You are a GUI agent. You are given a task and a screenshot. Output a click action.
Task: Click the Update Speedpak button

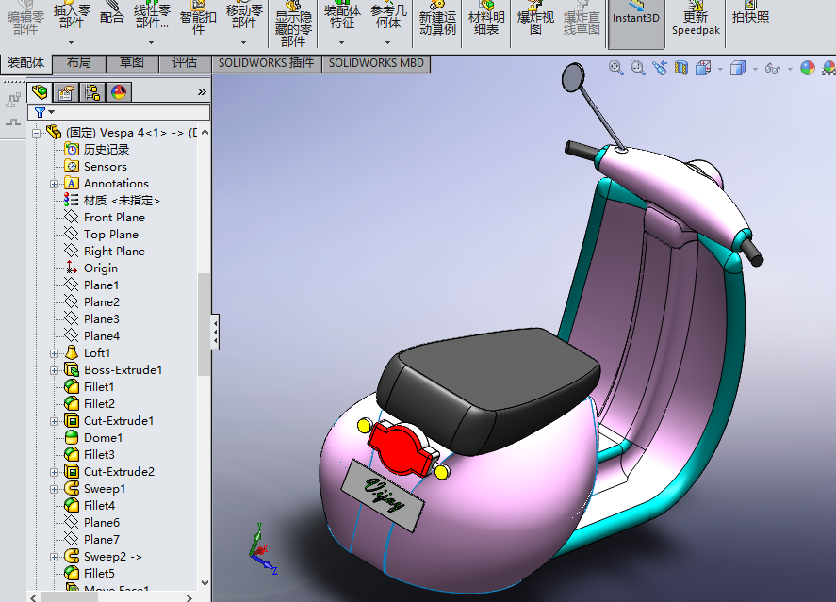(696, 19)
